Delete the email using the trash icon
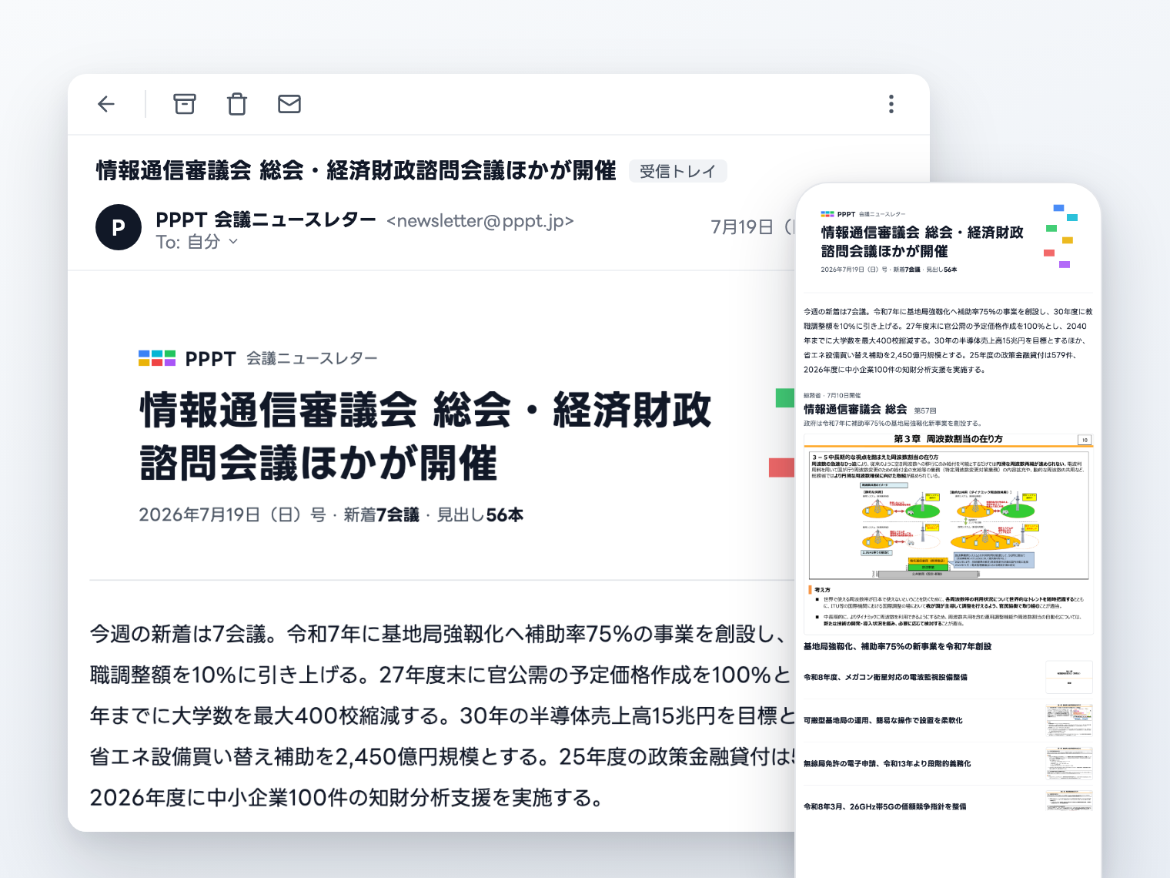This screenshot has height=878, width=1170. click(237, 104)
